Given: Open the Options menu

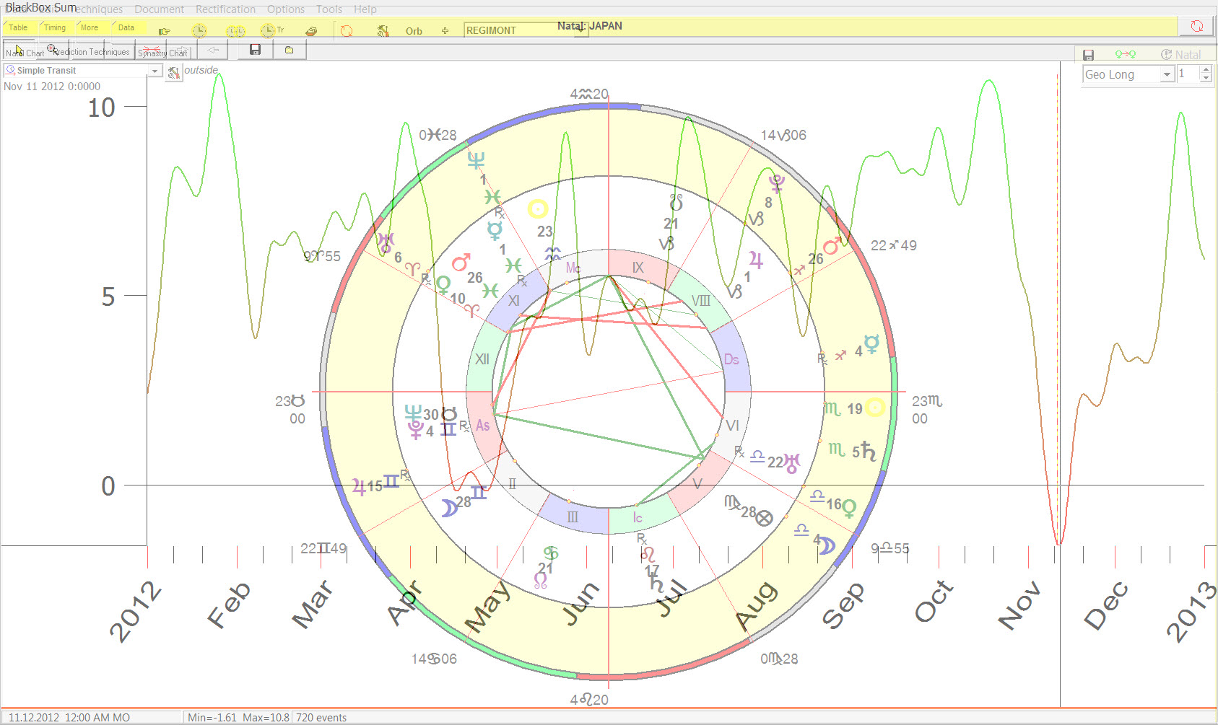Looking at the screenshot, I should point(285,9).
